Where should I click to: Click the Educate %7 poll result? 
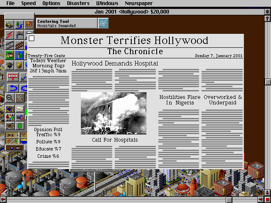click(x=48, y=149)
